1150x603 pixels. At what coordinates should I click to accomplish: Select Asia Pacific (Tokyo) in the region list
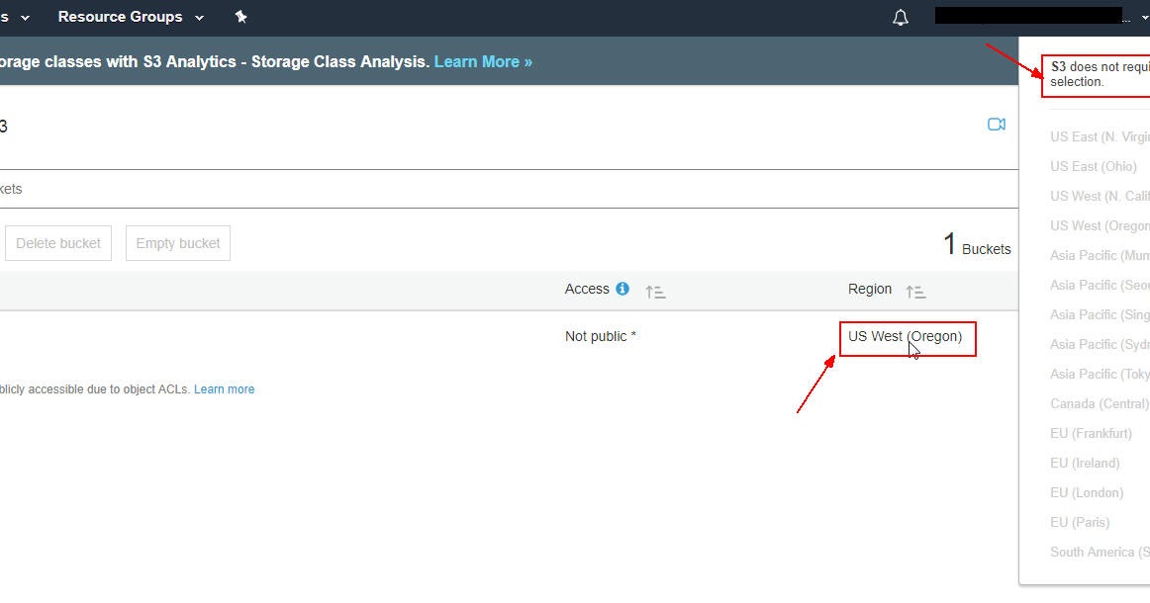point(1099,374)
